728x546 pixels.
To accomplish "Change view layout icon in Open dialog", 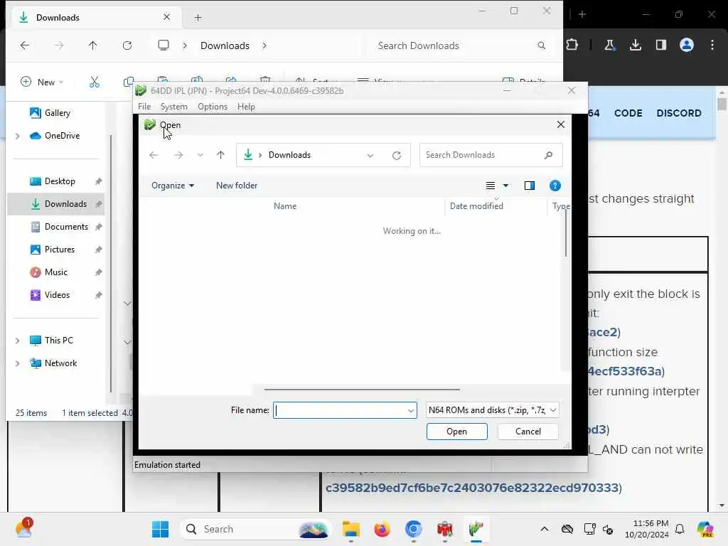I will pos(491,186).
